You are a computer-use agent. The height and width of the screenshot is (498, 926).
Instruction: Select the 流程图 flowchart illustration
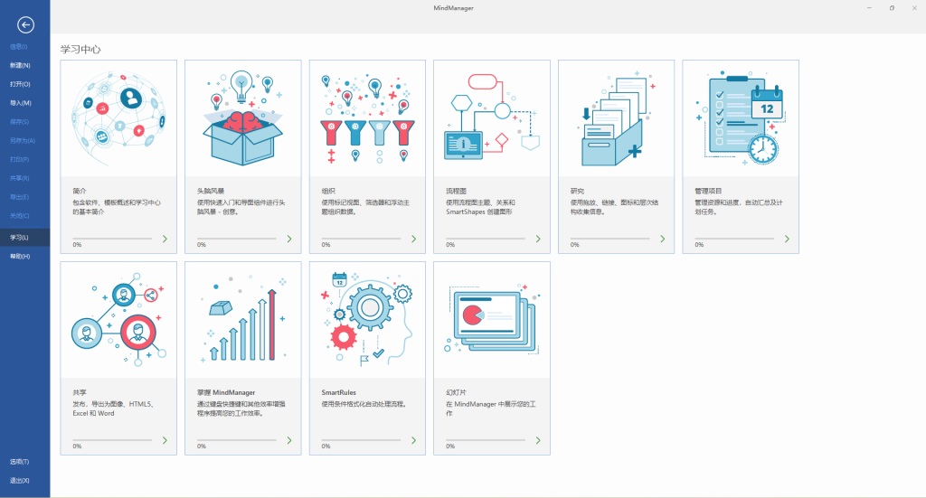click(492, 118)
